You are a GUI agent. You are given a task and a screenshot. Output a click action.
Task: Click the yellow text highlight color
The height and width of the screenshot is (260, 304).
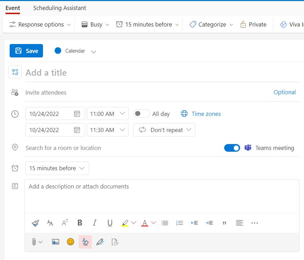coord(125,223)
